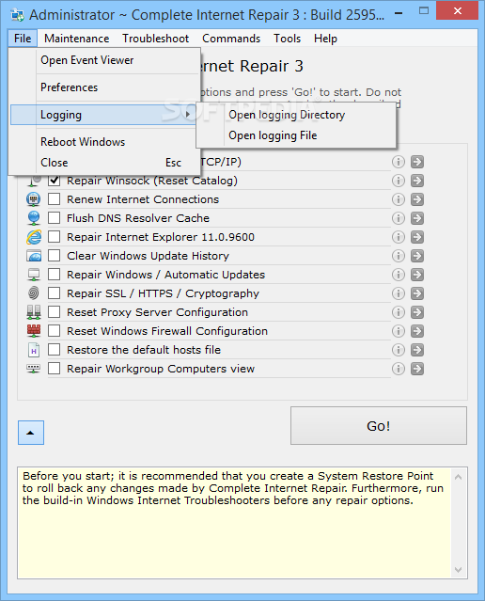Run arrow for Repair Windows / Automatic Updates
This screenshot has width=485, height=601.
coord(417,275)
